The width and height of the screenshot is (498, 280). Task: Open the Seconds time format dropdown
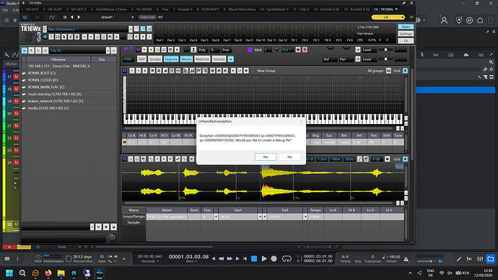point(149,261)
